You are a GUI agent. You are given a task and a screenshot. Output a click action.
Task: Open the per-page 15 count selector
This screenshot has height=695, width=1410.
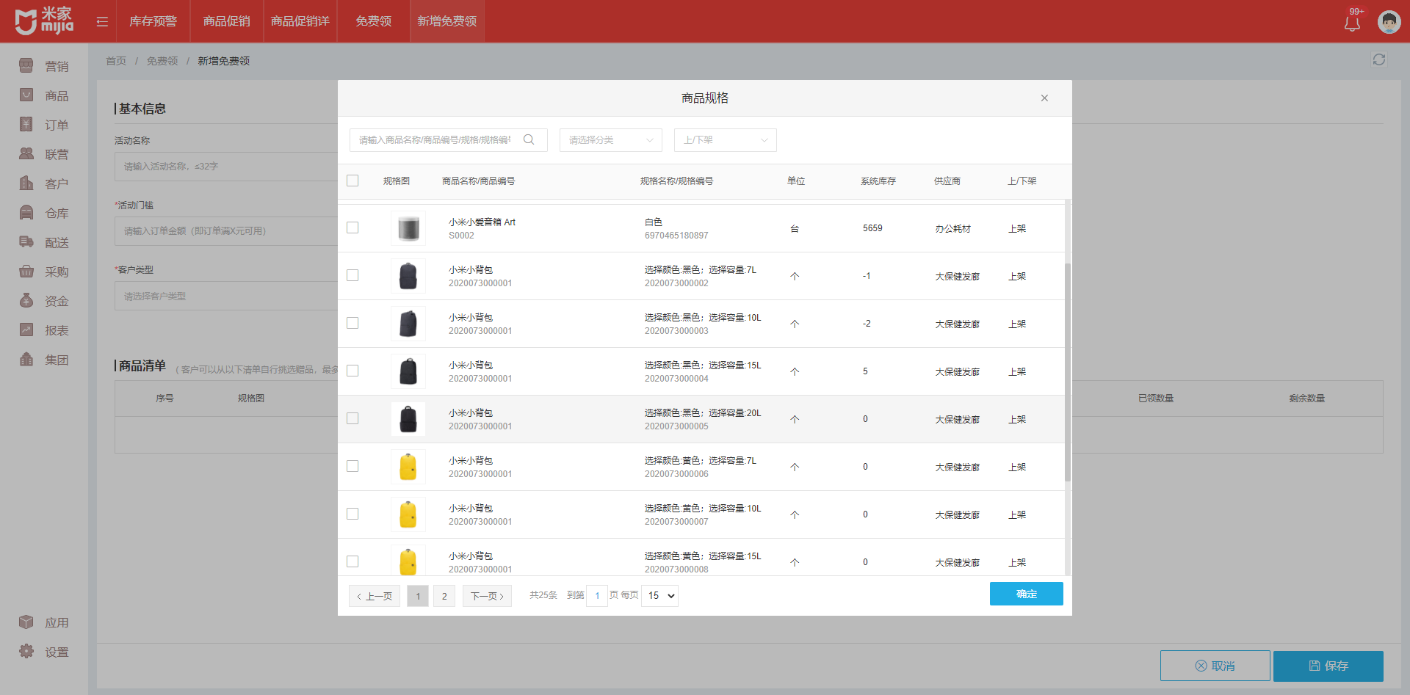(659, 596)
